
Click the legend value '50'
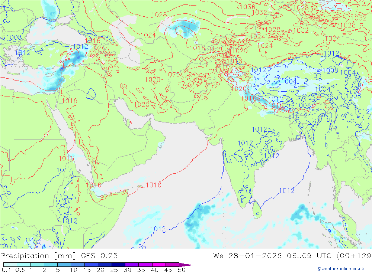[182, 270]
